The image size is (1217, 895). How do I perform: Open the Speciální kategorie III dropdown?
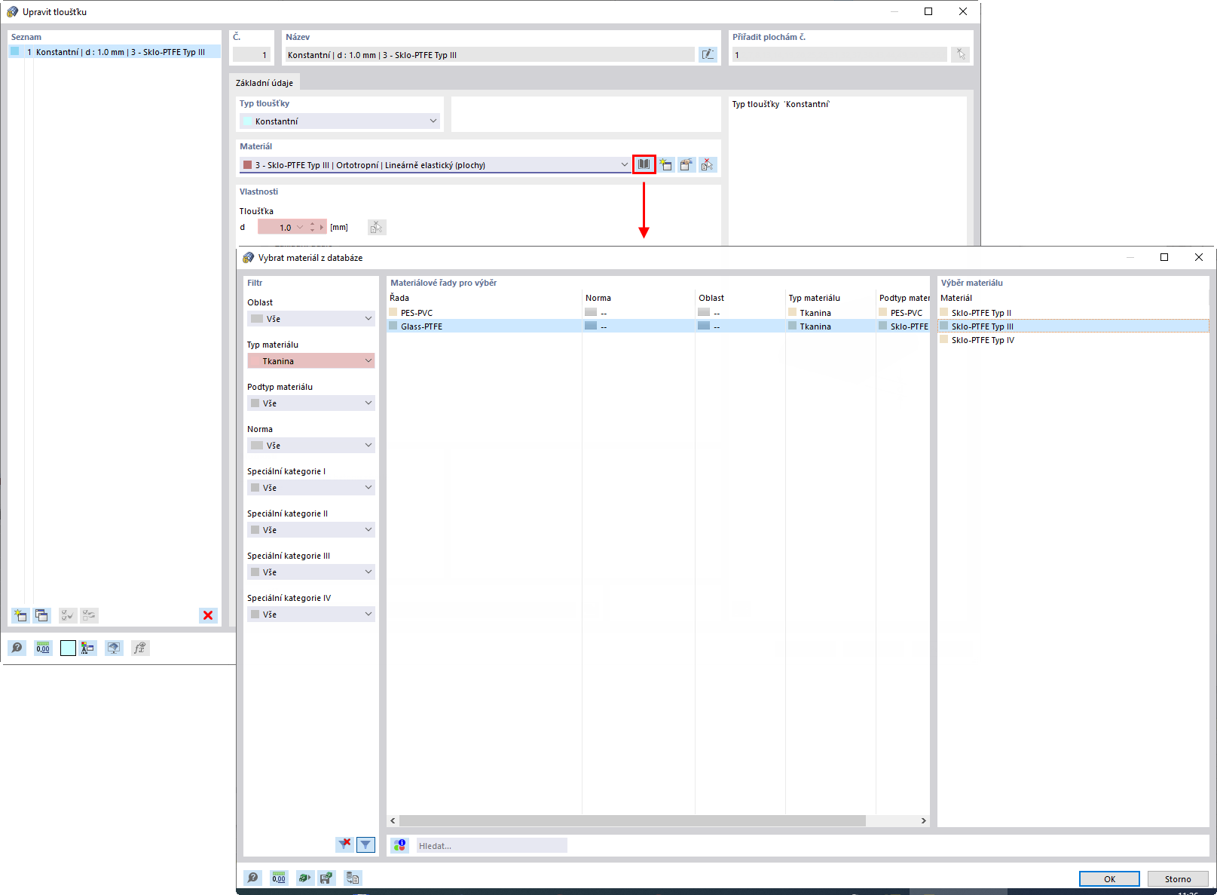[311, 572]
